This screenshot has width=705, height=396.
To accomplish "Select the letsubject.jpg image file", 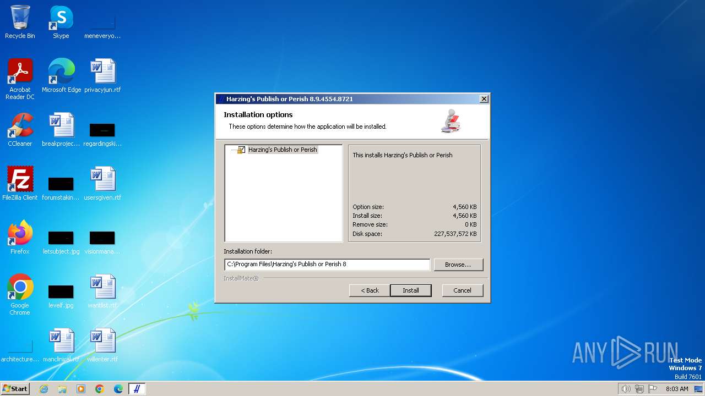I will [61, 242].
